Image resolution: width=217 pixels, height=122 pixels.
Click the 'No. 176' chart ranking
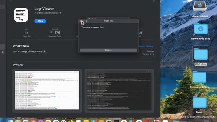click(55, 33)
